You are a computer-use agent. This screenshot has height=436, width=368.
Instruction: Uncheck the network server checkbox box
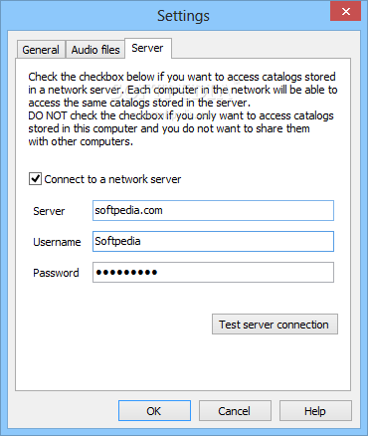point(35,179)
